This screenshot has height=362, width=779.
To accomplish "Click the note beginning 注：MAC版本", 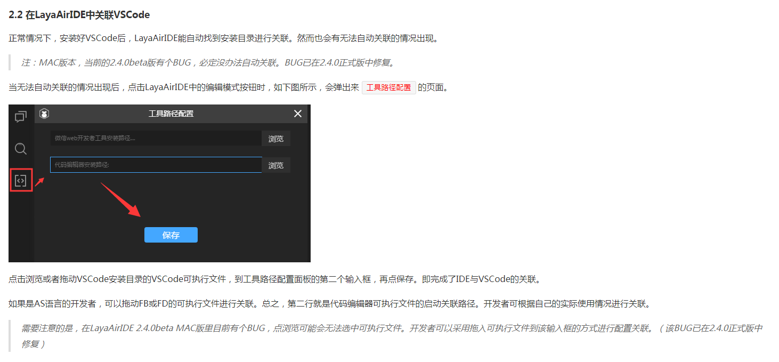I will (x=209, y=63).
